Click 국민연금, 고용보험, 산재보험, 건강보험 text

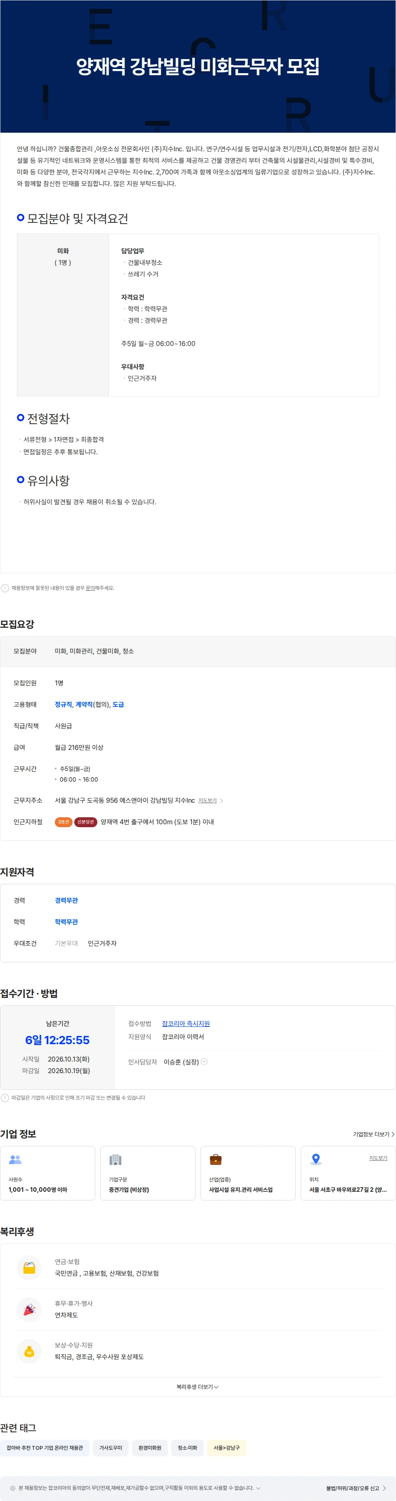point(106,1273)
